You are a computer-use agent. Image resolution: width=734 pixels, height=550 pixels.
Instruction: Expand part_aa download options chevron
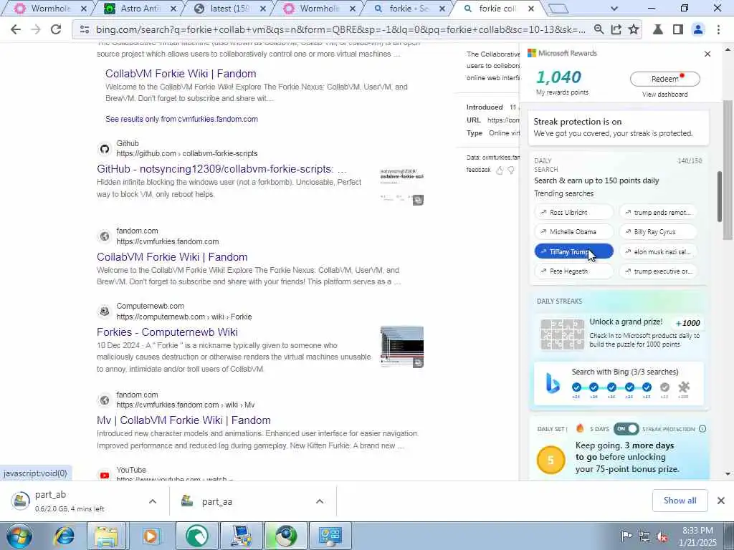pyautogui.click(x=319, y=501)
